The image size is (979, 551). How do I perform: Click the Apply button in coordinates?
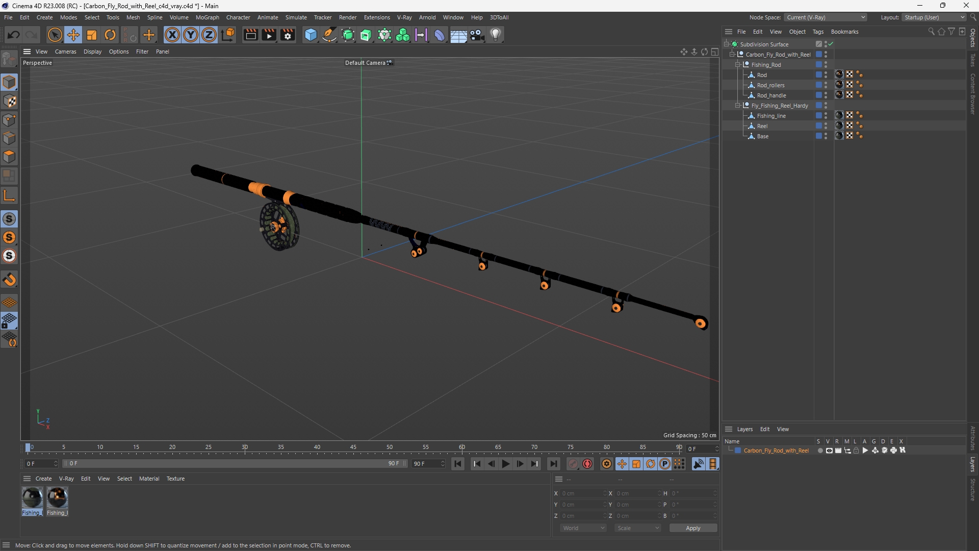click(693, 528)
